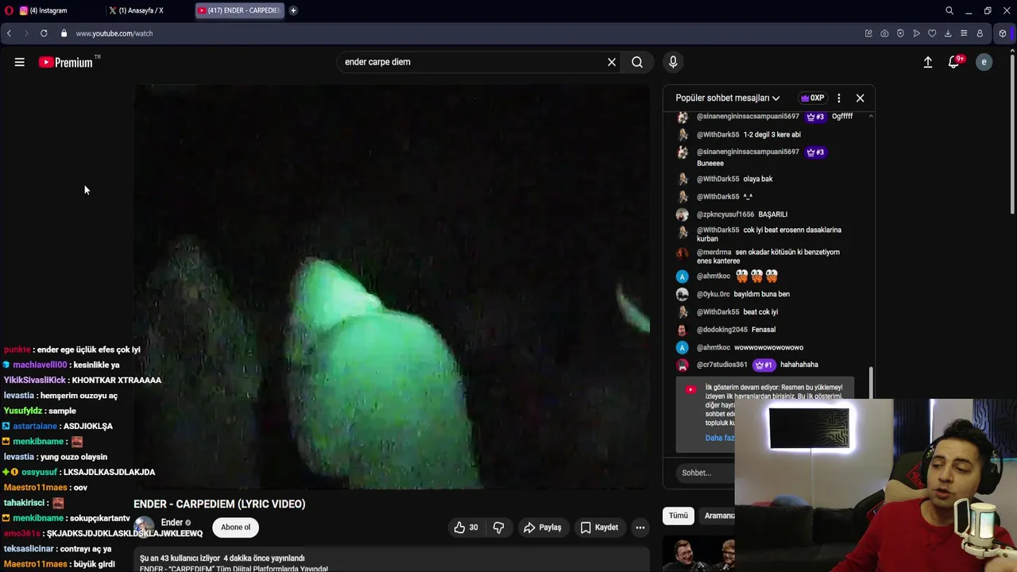This screenshot has width=1017, height=572.
Task: Select the 'Aramanız' filter chip
Action: pos(718,516)
